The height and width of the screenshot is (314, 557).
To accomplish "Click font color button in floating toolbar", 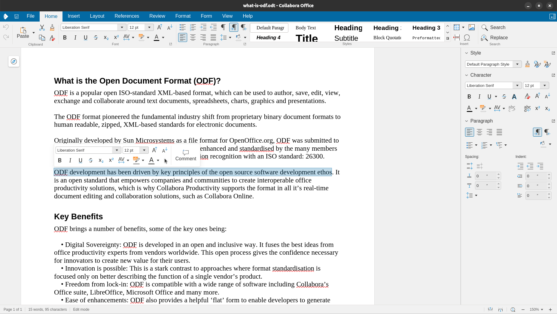I will click(x=151, y=160).
